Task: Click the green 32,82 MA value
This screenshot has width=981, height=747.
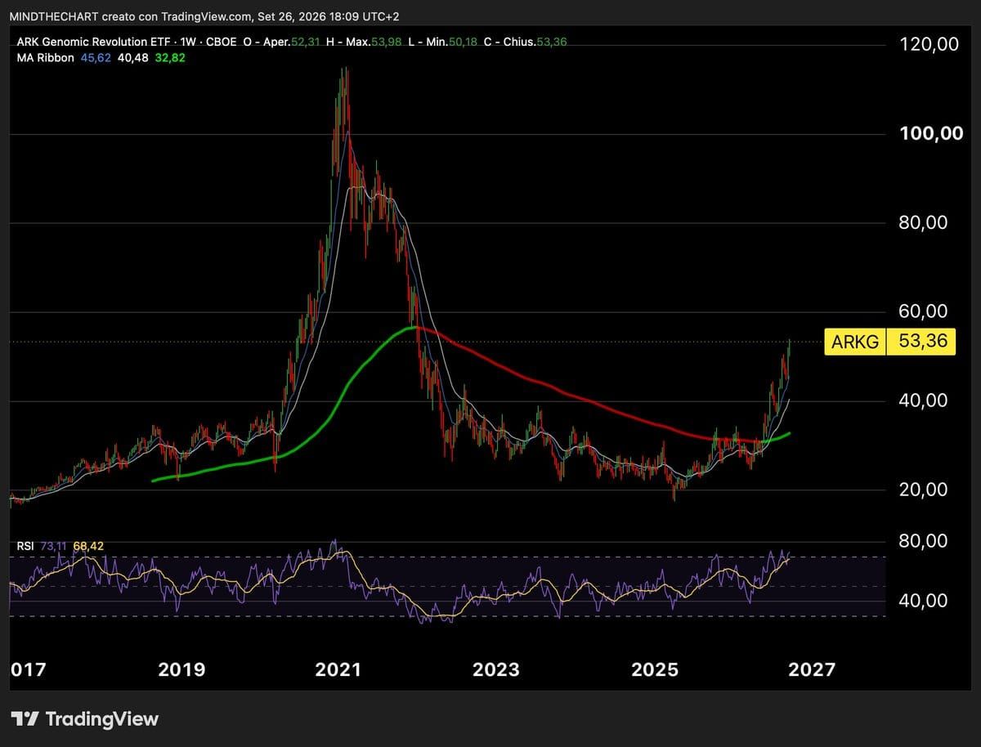Action: [x=170, y=57]
